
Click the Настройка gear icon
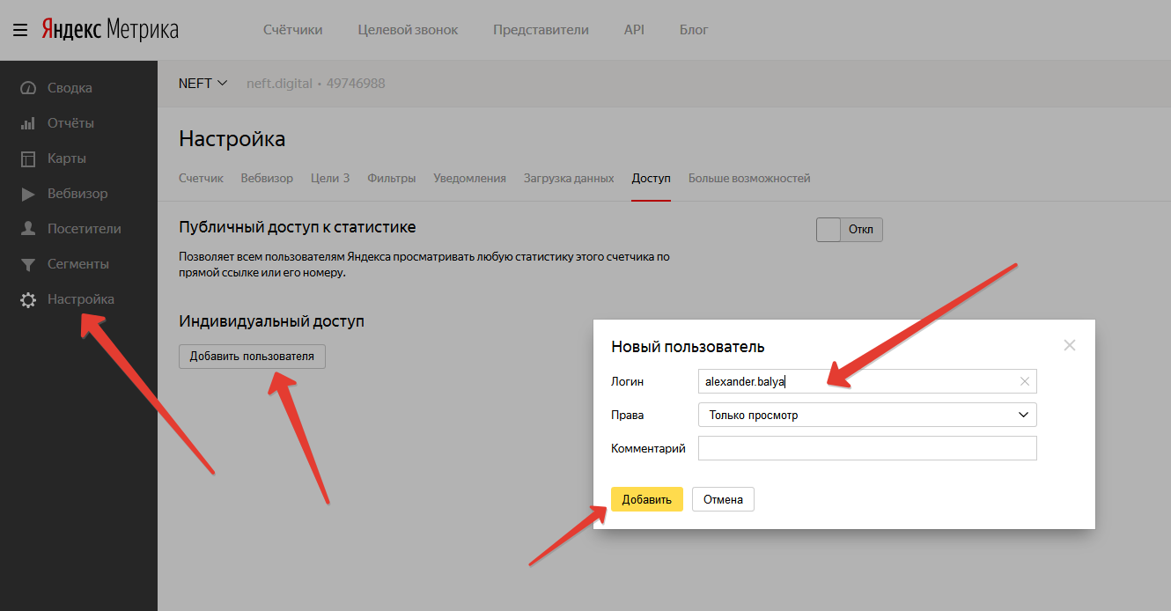[28, 299]
